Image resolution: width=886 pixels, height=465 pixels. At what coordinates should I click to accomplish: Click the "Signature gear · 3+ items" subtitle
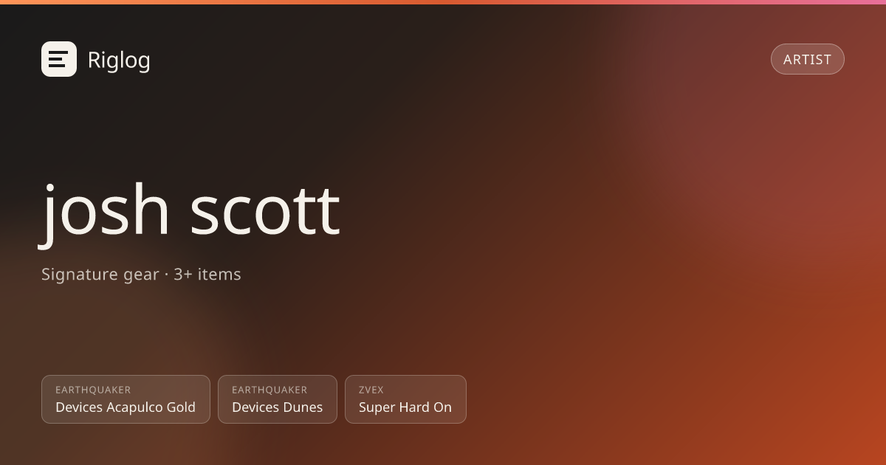click(141, 275)
